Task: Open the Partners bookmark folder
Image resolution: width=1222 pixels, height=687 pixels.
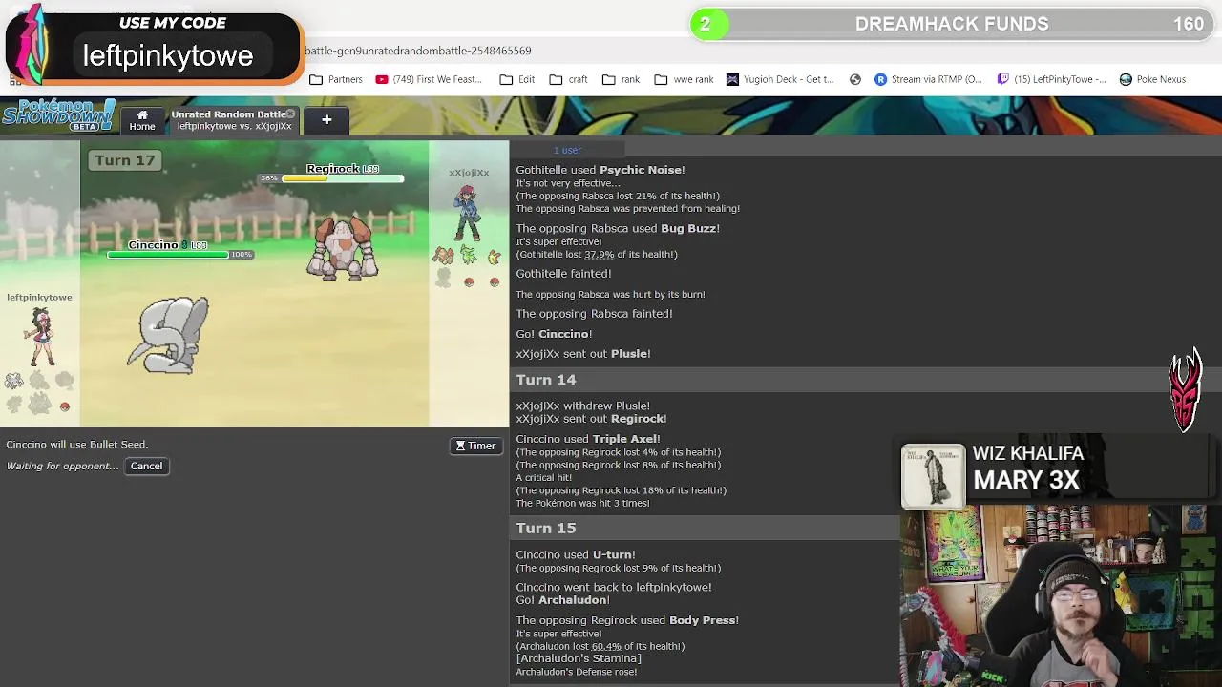Action: coord(336,79)
